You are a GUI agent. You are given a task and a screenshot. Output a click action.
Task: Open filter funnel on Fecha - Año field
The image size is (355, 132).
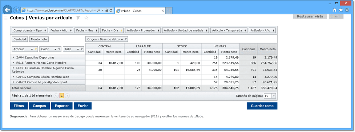pos(71,30)
